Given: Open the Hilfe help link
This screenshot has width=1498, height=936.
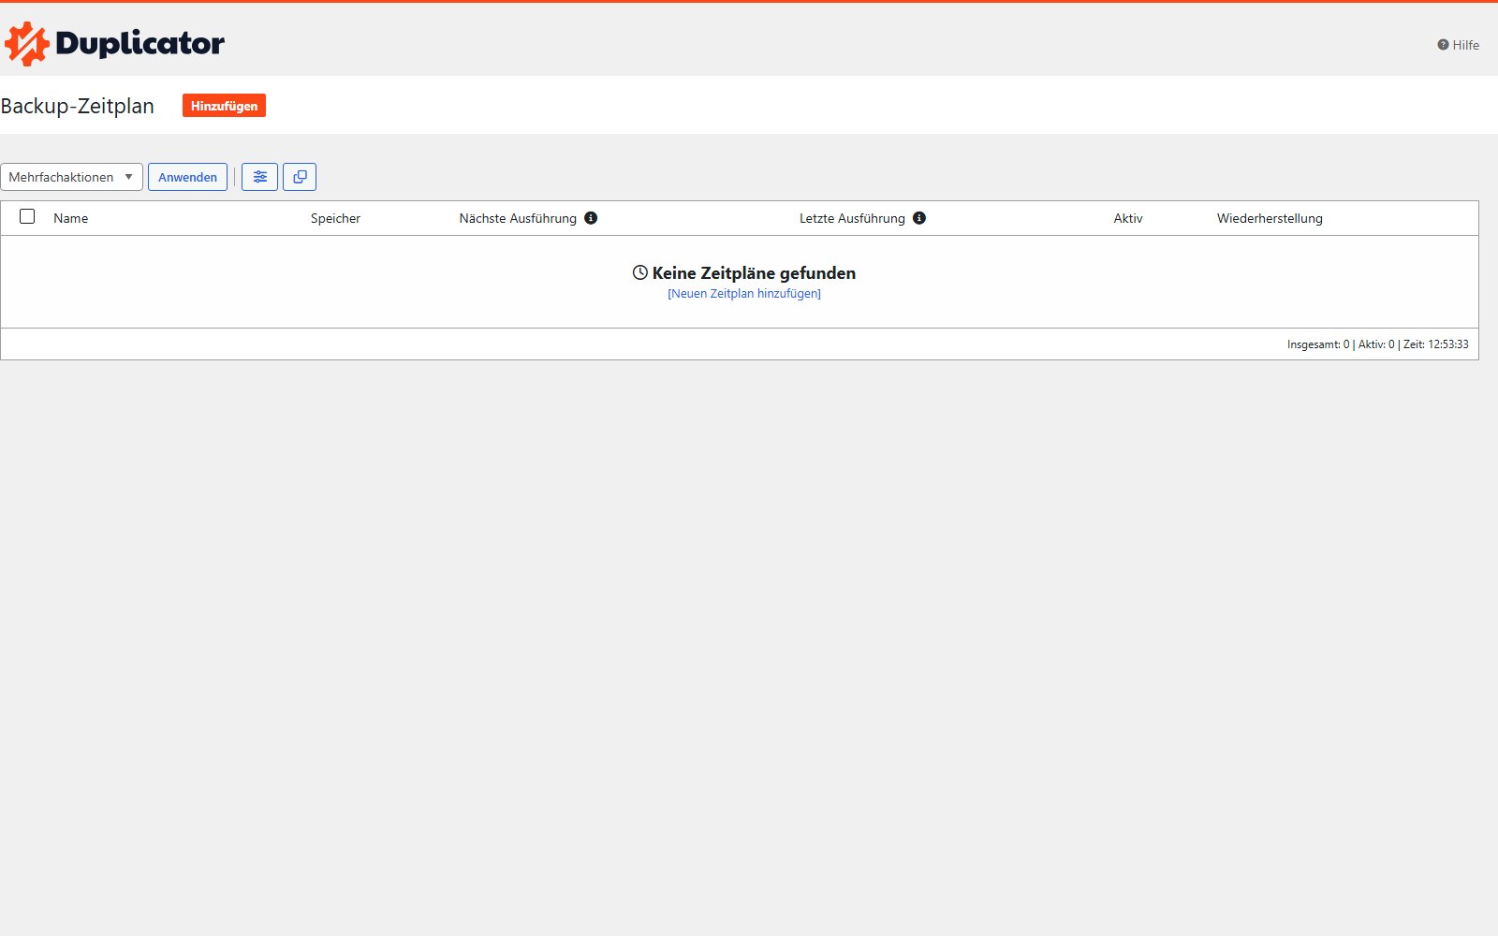Looking at the screenshot, I should 1459,45.
